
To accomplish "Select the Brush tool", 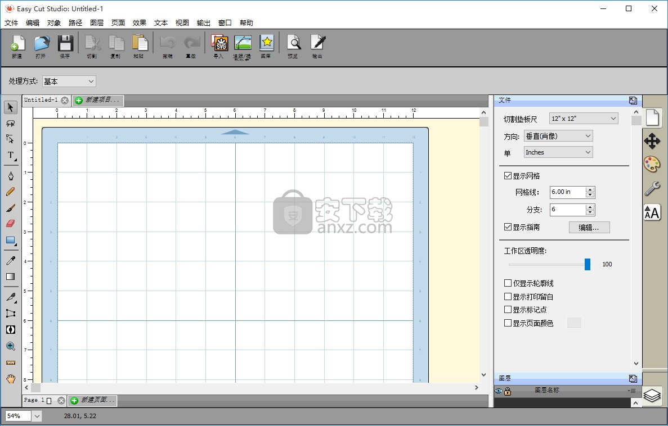I will point(11,208).
